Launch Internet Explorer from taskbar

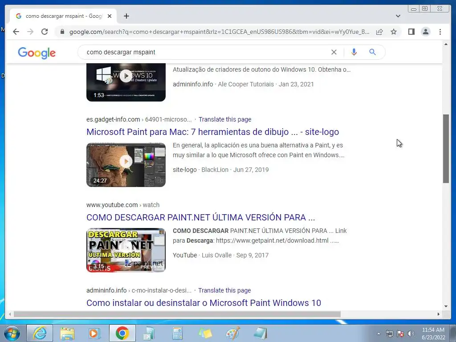40,333
